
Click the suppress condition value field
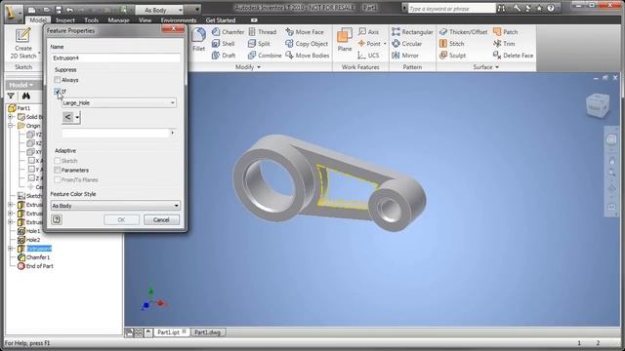click(115, 133)
